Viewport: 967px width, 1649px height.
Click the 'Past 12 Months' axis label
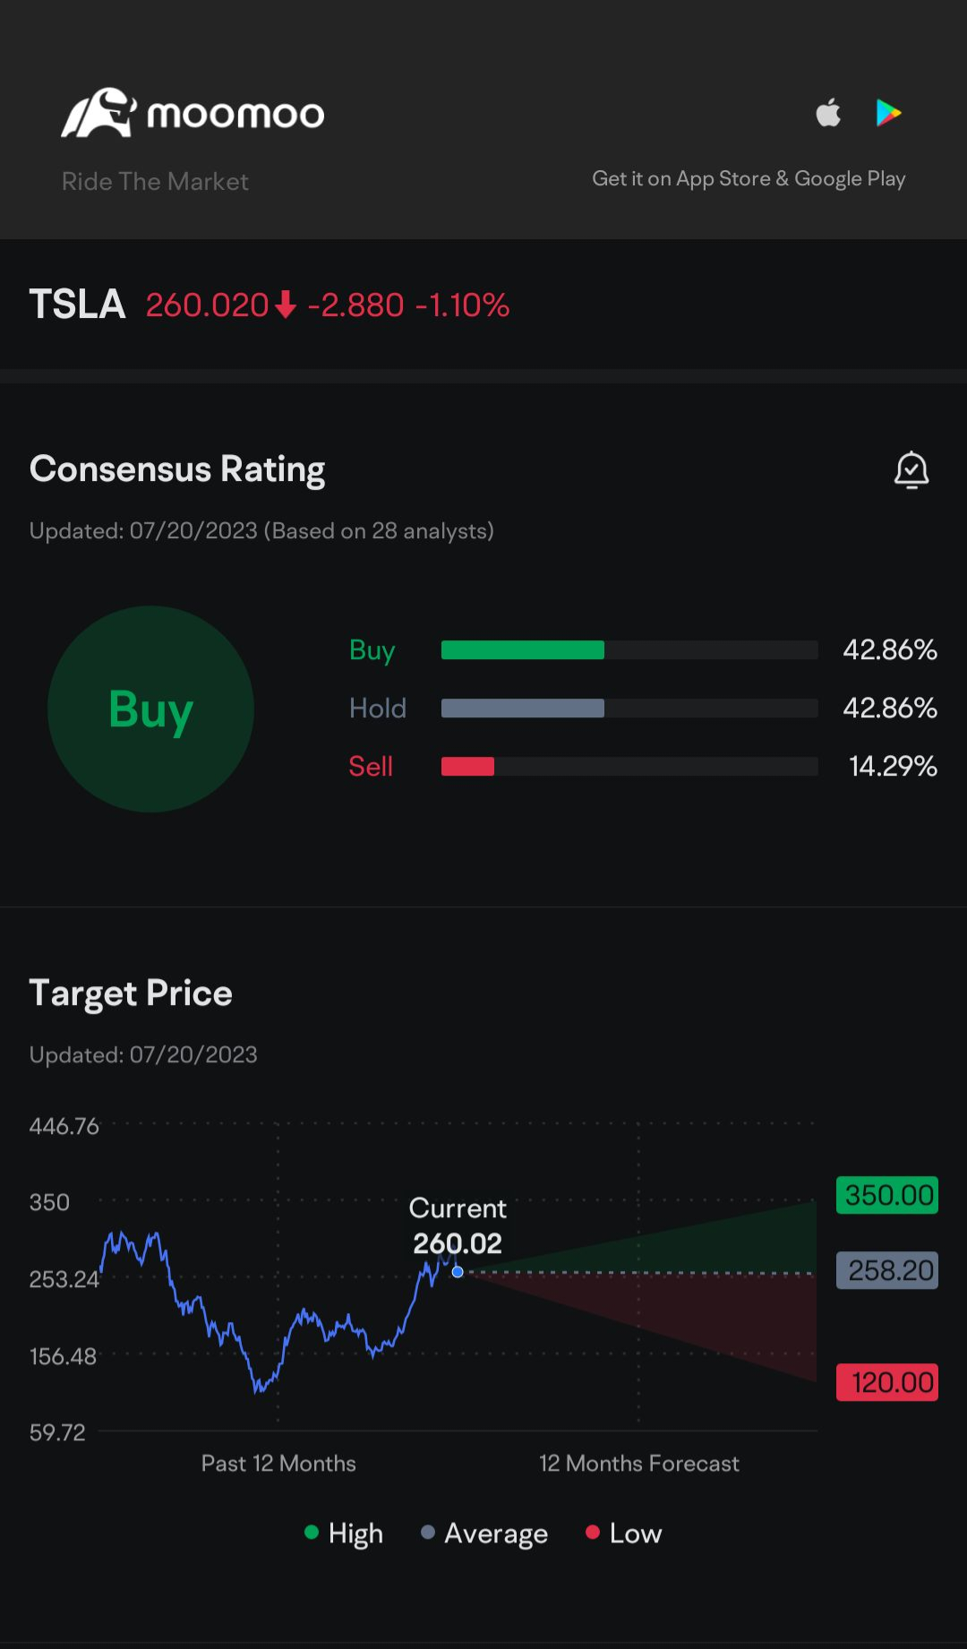pos(278,1464)
